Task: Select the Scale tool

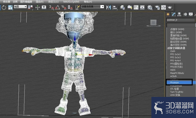Action: click(10, 7)
